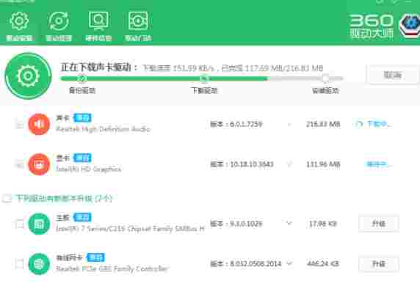The width and height of the screenshot is (420, 289).
Task: Expand version dropdown for 6.0.1.7259 sound driver
Action: 289,124
